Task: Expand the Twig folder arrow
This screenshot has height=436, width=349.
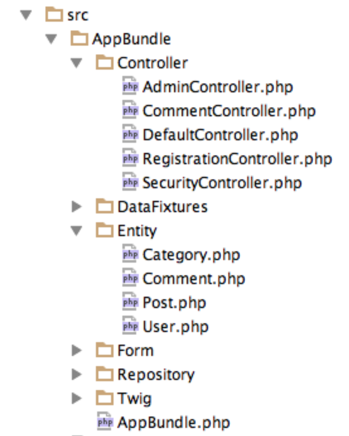Action: pyautogui.click(x=77, y=399)
